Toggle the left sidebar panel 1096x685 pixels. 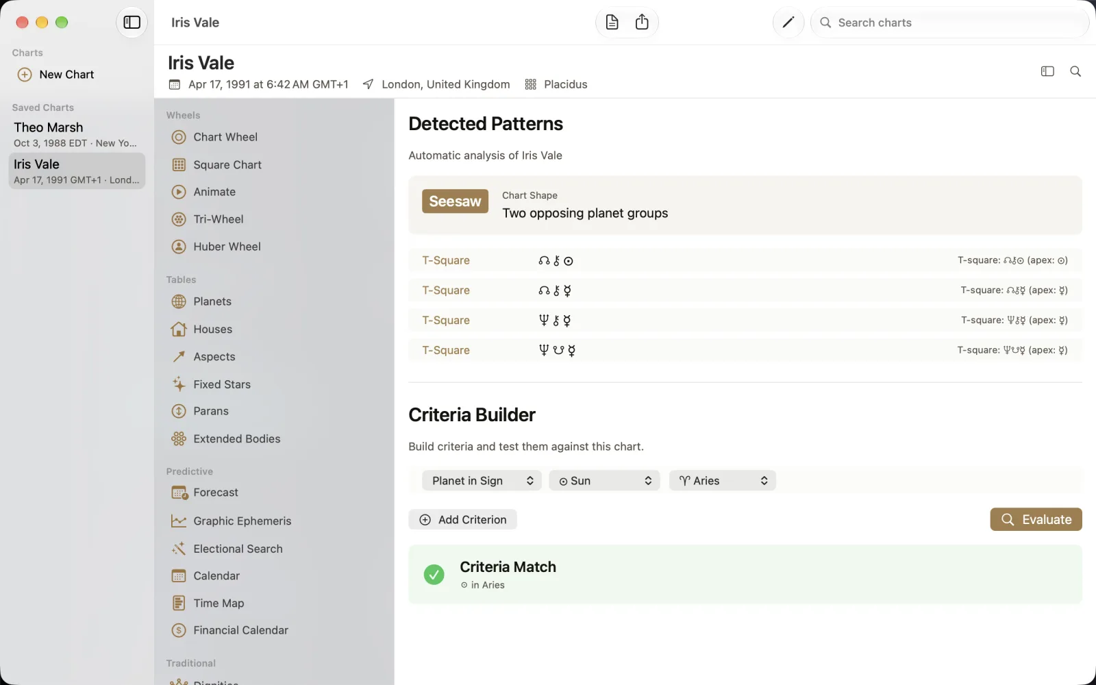(x=132, y=23)
